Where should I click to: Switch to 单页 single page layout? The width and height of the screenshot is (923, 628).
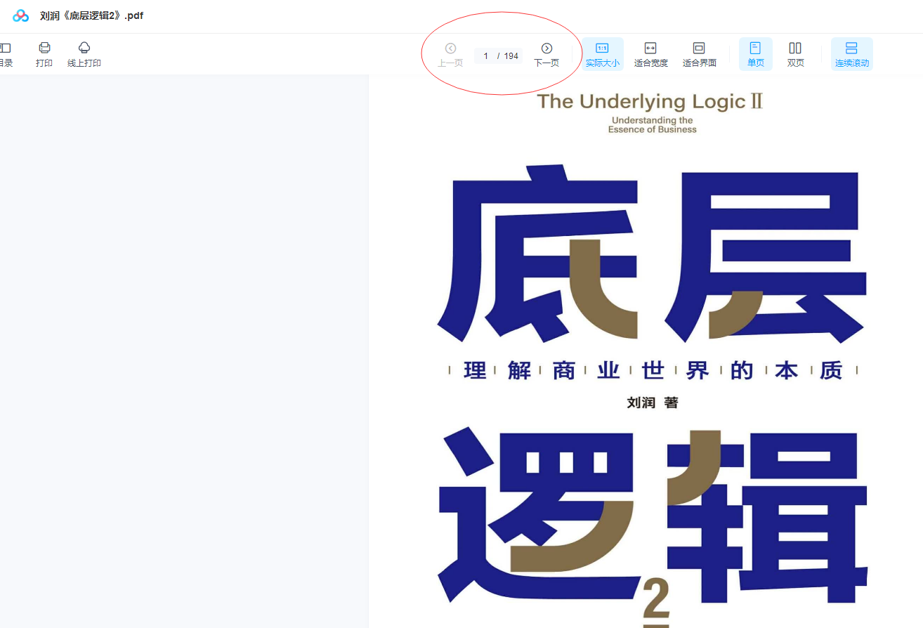coord(755,54)
